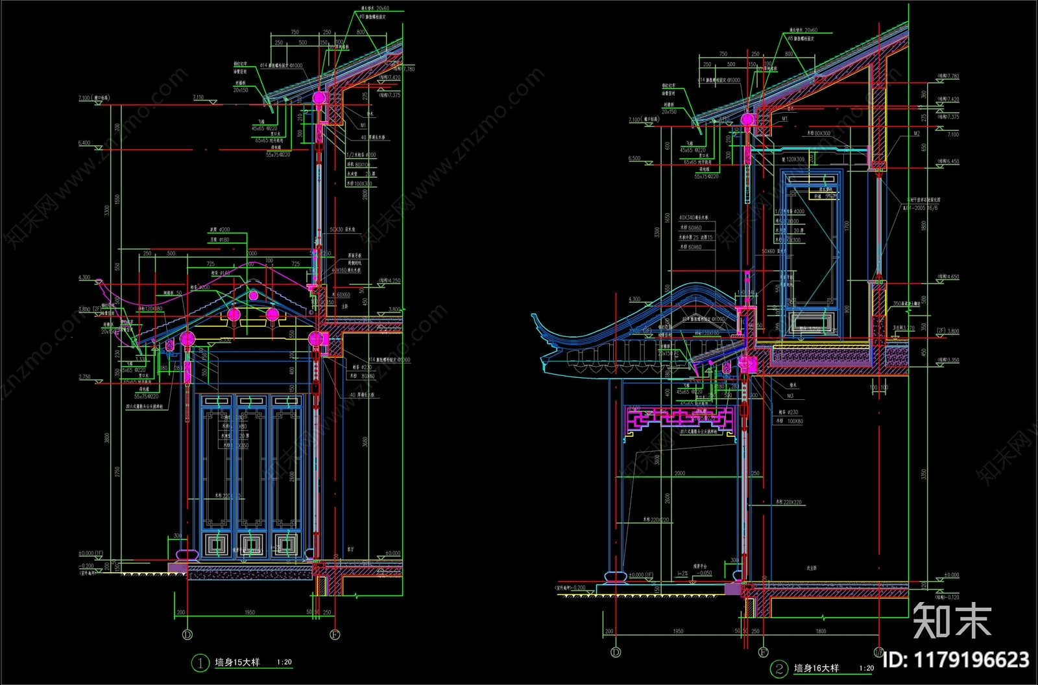The image size is (1038, 685).
Task: Select the M1 tag in 墙身16 detail
Action: (784, 119)
